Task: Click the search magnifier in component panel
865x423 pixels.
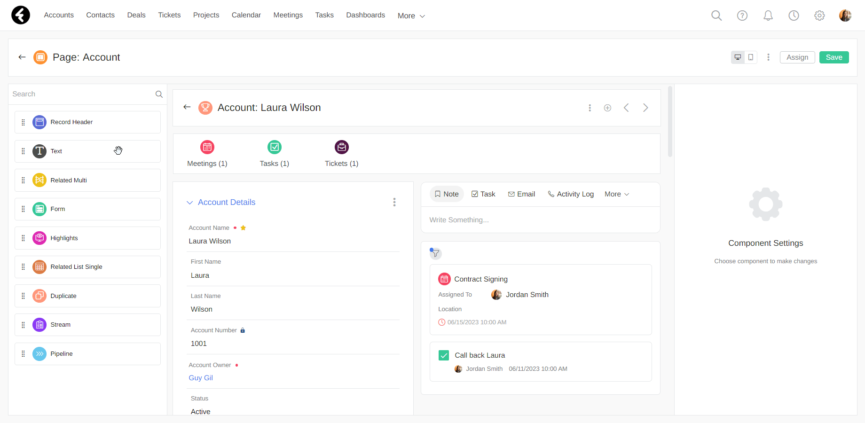Action: click(159, 94)
